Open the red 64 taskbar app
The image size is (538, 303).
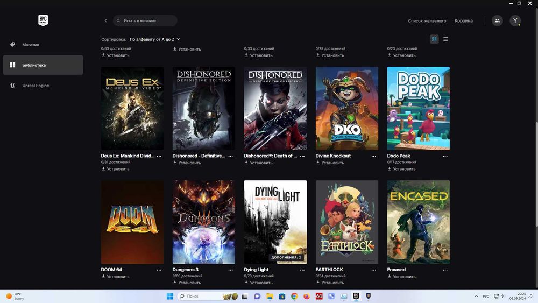pos(318,296)
